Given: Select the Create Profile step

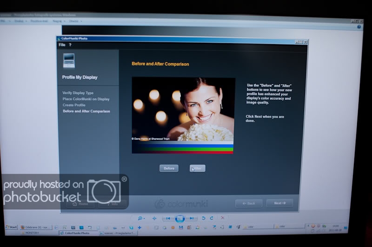Looking at the screenshot, I should (74, 105).
